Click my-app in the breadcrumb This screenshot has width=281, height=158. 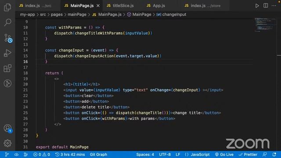pos(27,14)
